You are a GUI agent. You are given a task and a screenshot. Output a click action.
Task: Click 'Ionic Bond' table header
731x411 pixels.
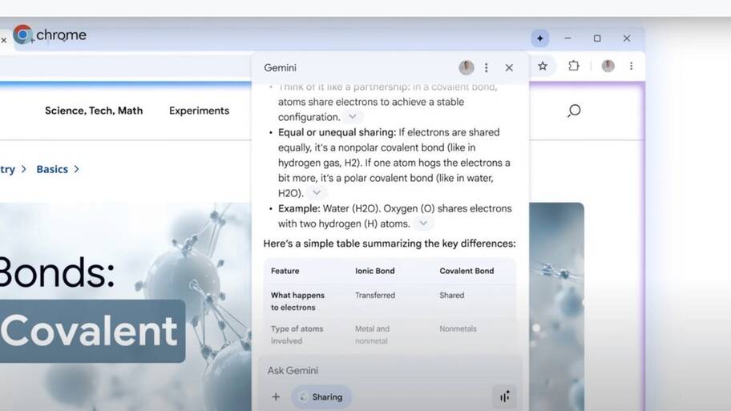coord(375,271)
